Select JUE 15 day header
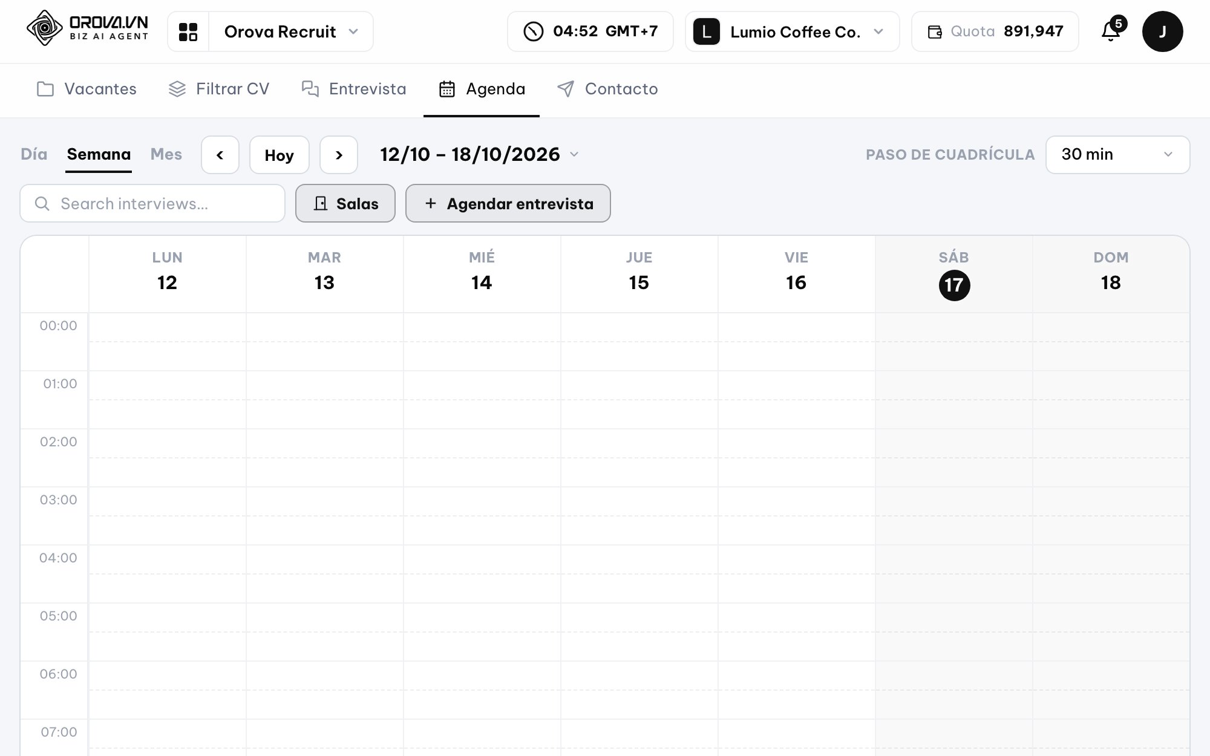 tap(639, 274)
